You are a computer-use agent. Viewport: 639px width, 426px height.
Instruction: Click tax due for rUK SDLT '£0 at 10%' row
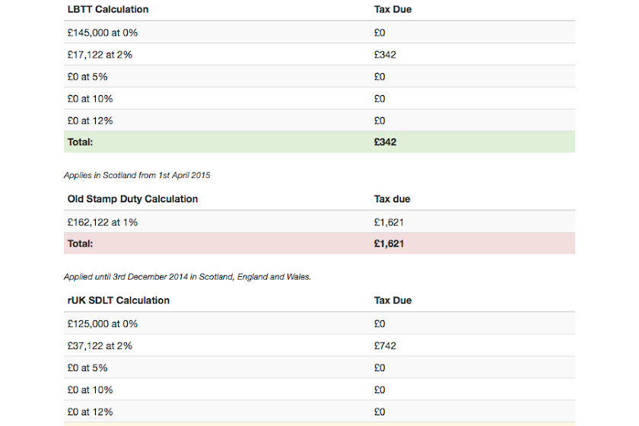[380, 389]
